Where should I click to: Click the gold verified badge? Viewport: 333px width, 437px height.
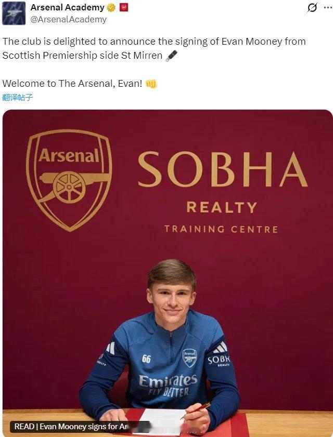click(x=111, y=8)
